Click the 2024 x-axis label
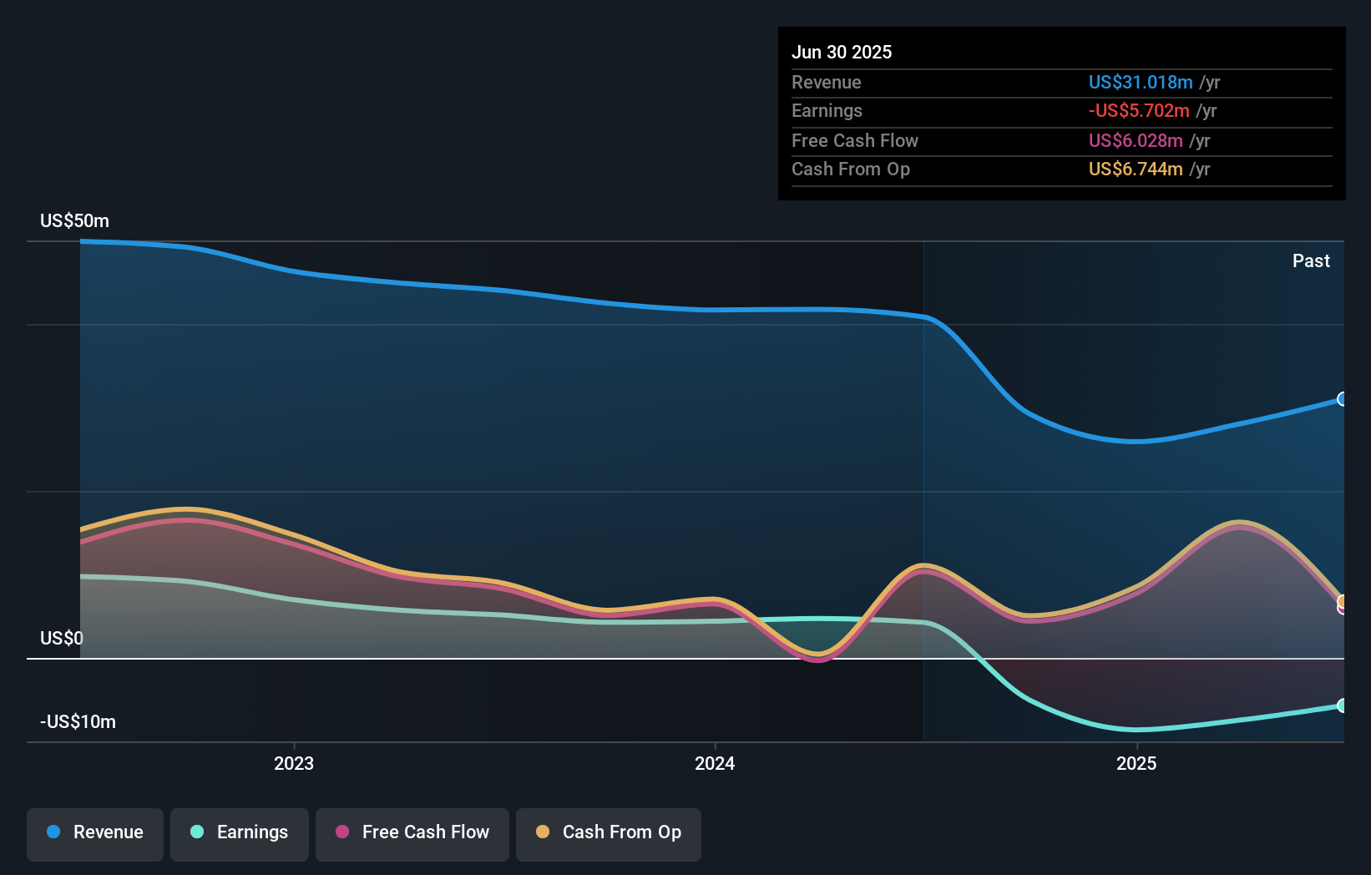The width and height of the screenshot is (1371, 875). click(x=715, y=763)
